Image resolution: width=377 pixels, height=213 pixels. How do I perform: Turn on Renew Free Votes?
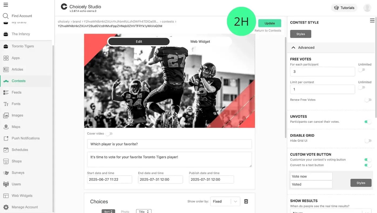pos(368,100)
